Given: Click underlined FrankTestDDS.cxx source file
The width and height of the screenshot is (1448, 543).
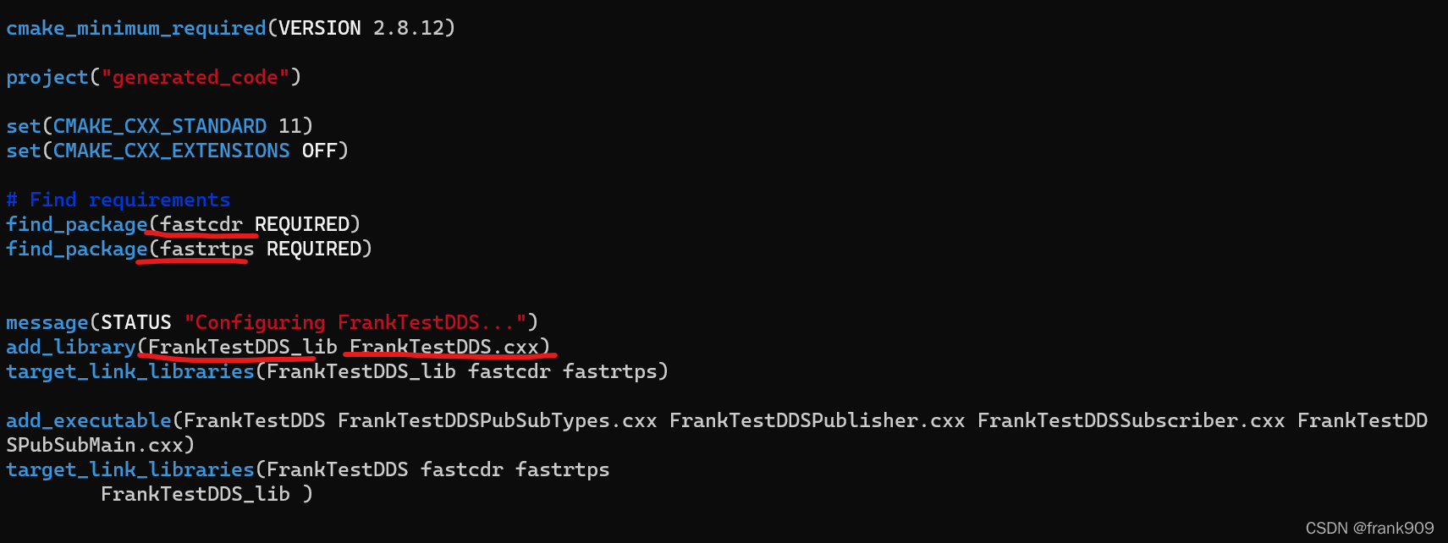Looking at the screenshot, I should [x=444, y=347].
